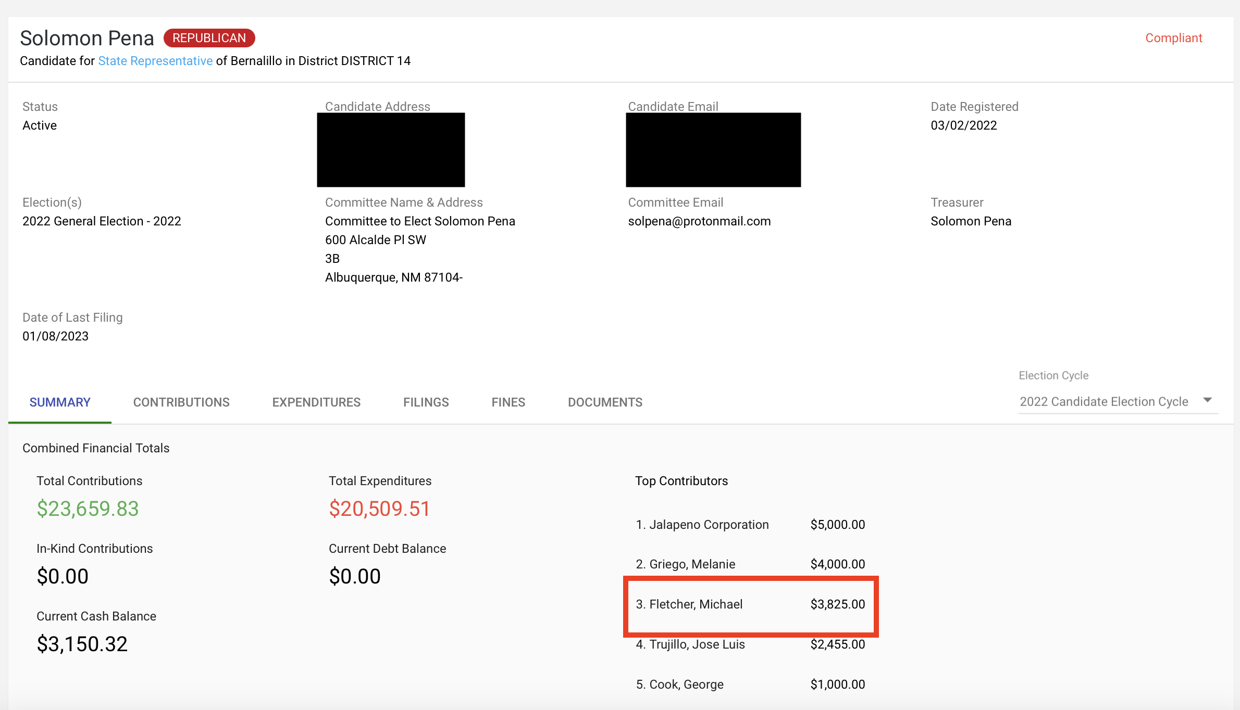1240x710 pixels.
Task: Click the Republican party badge
Action: [x=209, y=38]
